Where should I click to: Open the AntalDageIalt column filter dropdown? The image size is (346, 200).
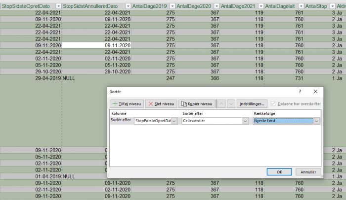pyautogui.click(x=301, y=6)
